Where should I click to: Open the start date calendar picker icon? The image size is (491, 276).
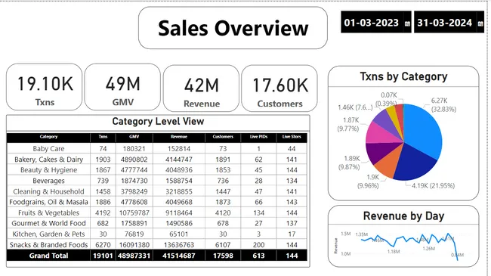407,23
